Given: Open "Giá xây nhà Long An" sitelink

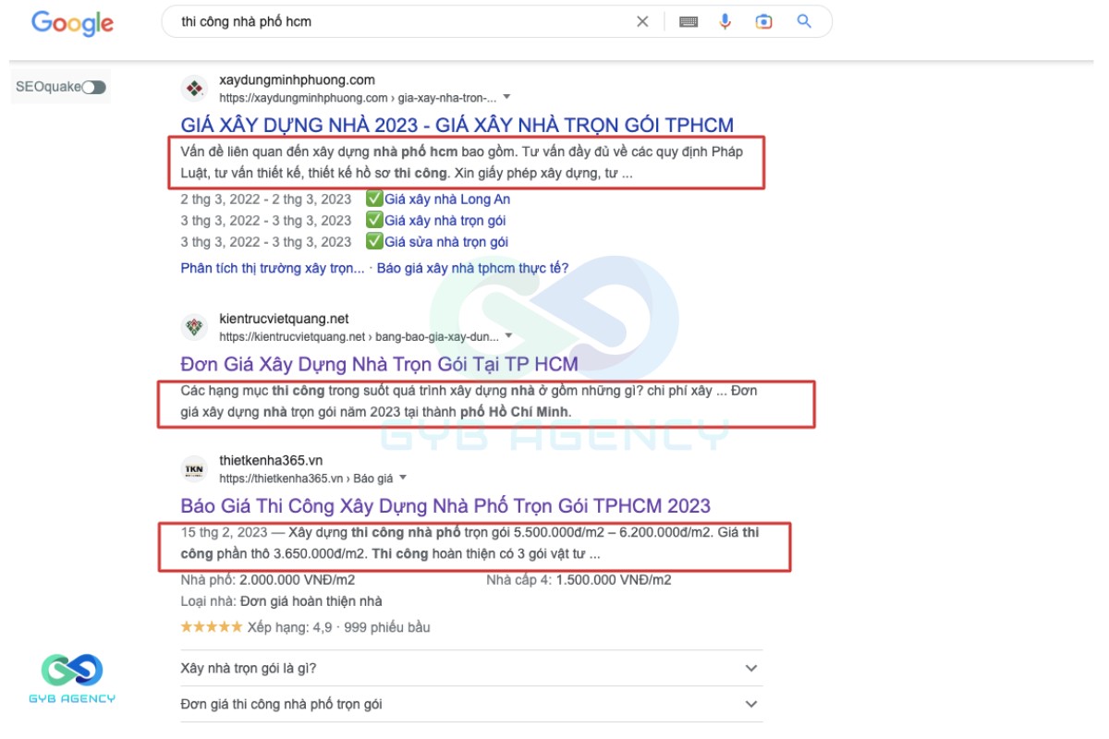Looking at the screenshot, I should coord(446,200).
